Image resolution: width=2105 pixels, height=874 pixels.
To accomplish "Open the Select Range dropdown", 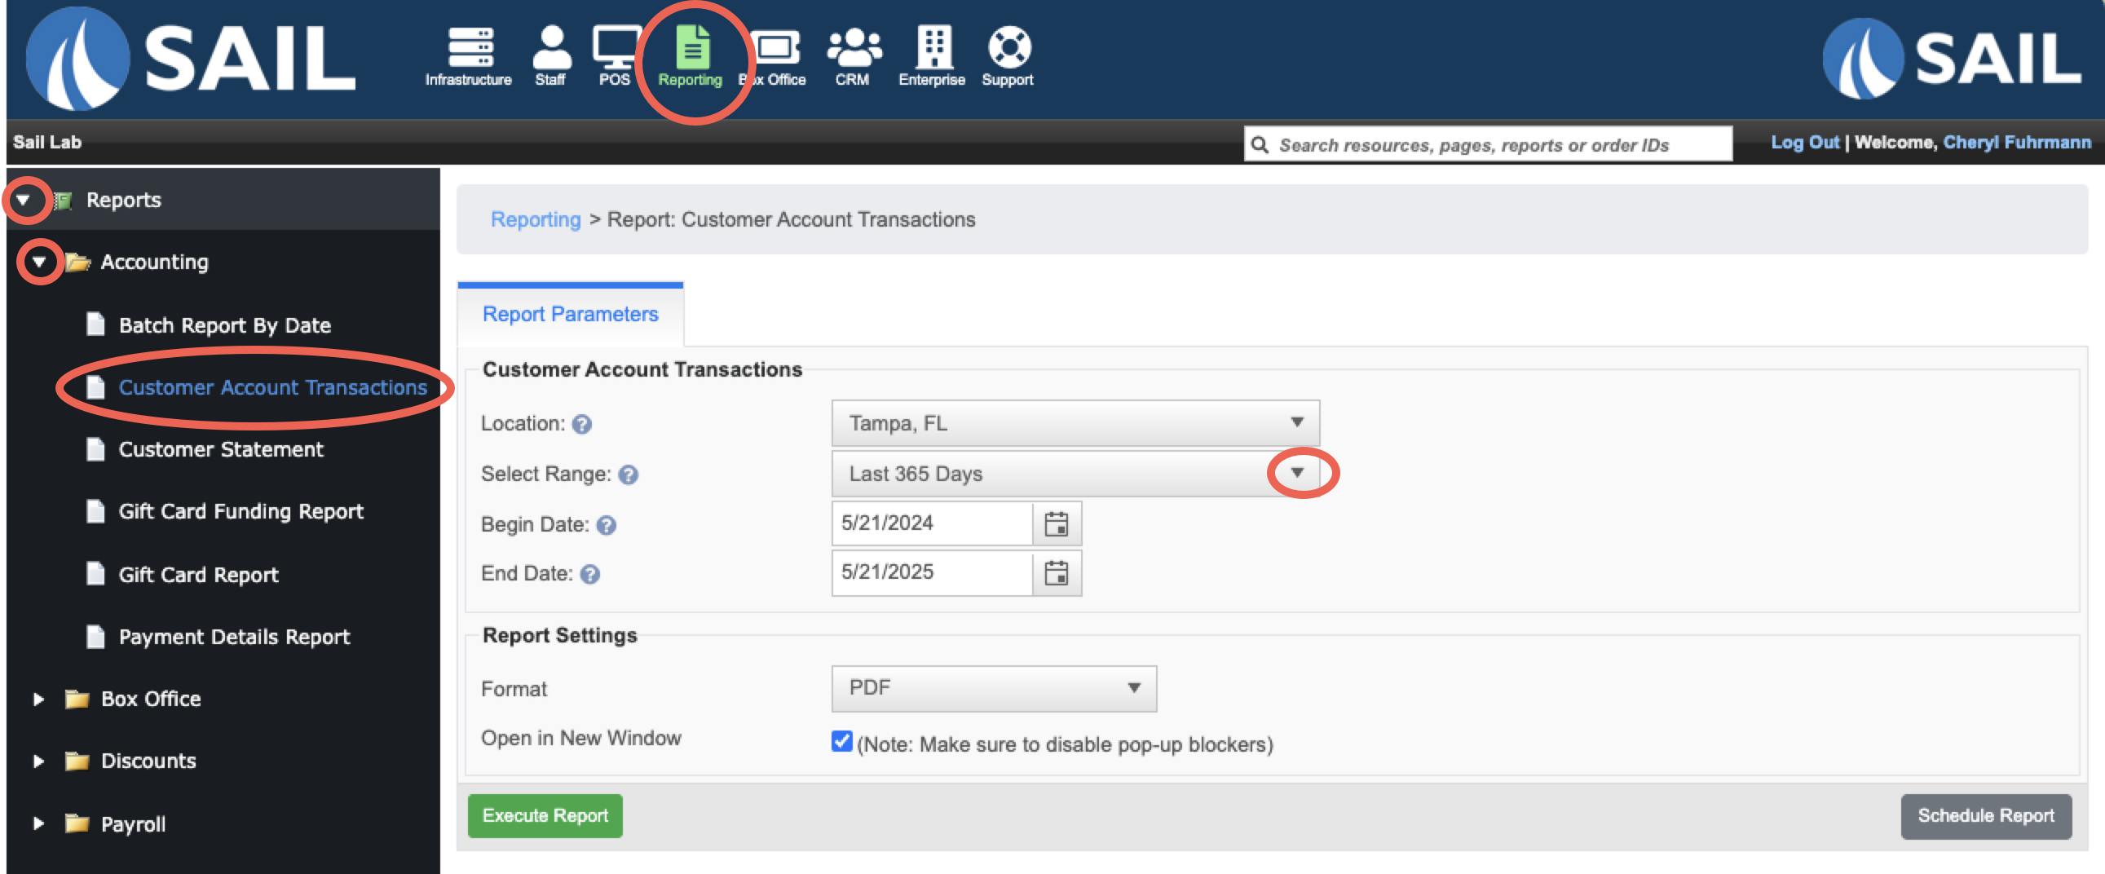I will (x=1075, y=474).
